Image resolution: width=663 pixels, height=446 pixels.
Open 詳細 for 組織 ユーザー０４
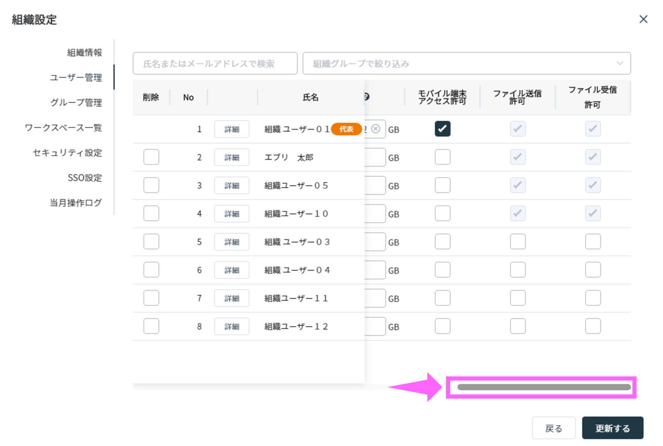click(232, 270)
